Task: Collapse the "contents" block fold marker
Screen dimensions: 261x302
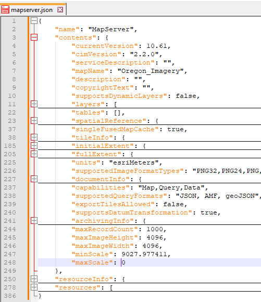Action: (x=34, y=37)
